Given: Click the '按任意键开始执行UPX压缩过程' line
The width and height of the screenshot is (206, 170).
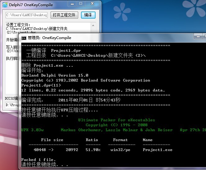Looking at the screenshot, I should point(60,110).
